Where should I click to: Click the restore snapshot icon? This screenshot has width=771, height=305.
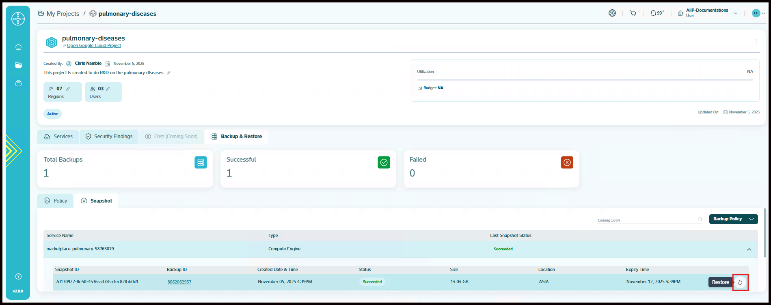point(740,282)
